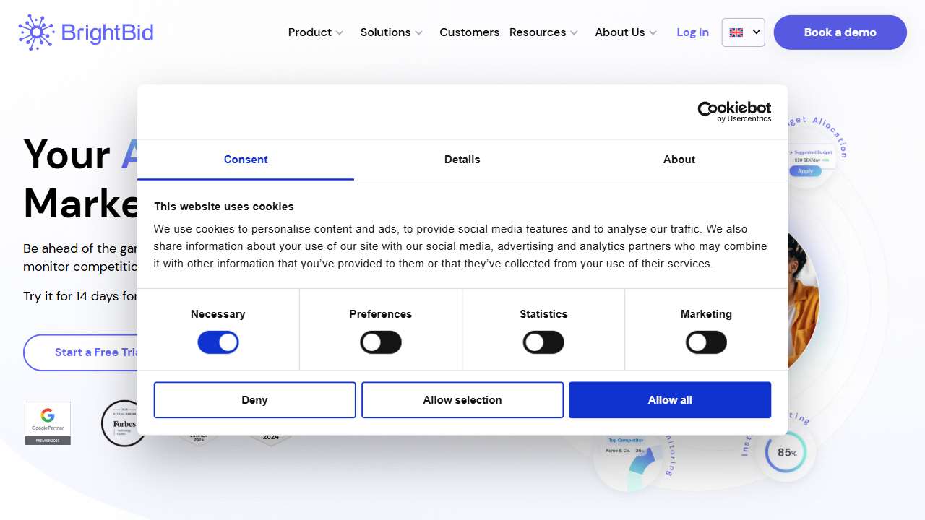
Task: Turn on the Statistics cookies toggle
Action: pos(543,342)
